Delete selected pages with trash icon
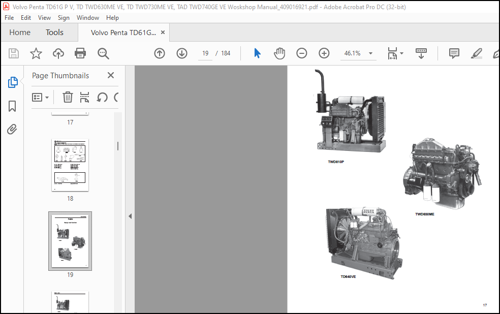500x314 pixels. (x=68, y=97)
